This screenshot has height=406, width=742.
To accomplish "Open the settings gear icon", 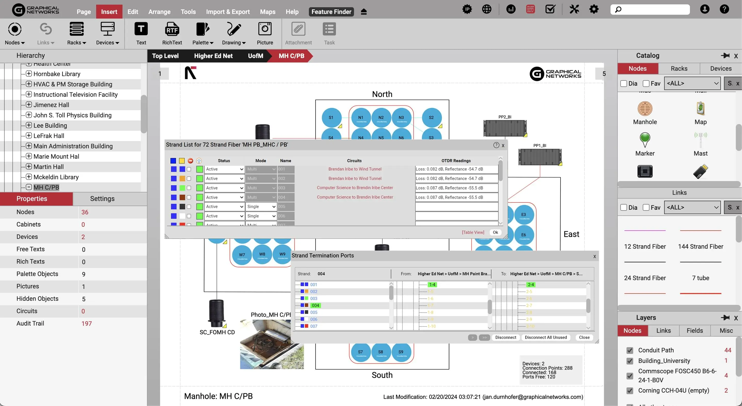I will (x=594, y=9).
